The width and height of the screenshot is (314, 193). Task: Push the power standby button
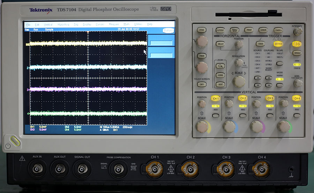coord(15,141)
